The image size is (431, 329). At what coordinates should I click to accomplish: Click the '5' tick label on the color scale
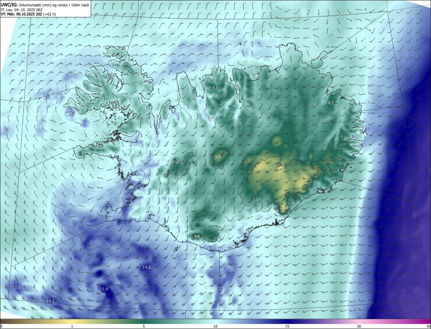point(144,327)
